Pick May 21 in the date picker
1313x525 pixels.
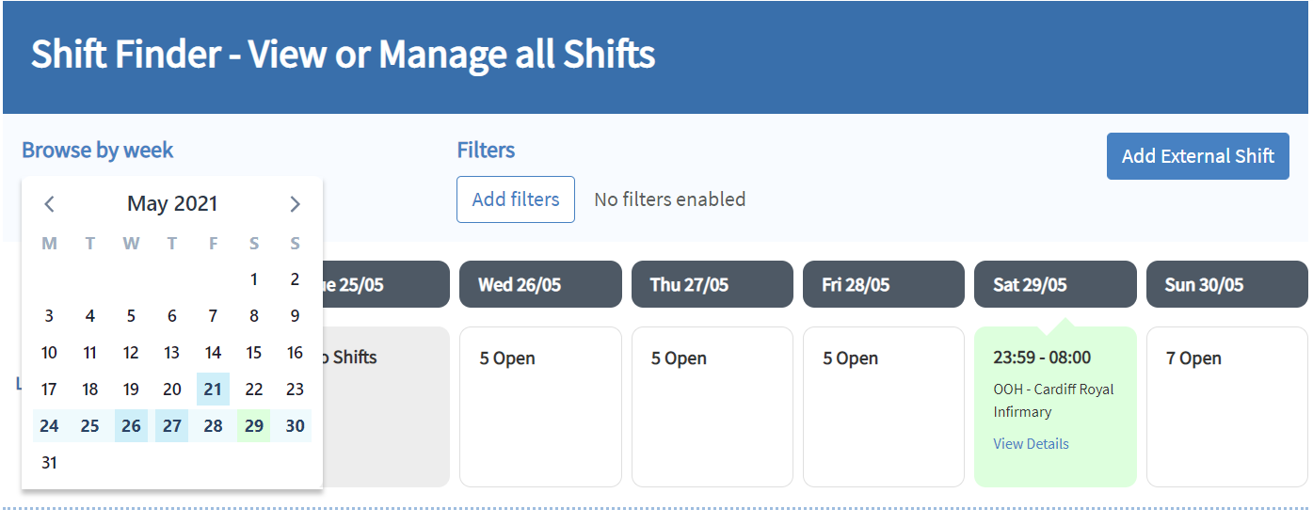click(x=213, y=390)
